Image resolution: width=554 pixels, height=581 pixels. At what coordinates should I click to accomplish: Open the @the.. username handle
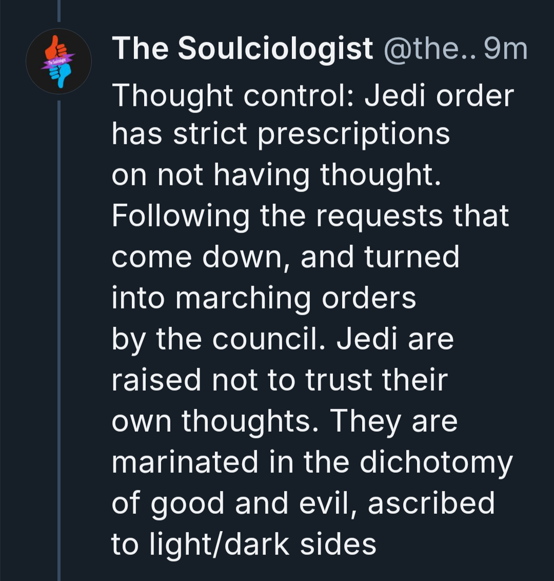click(429, 49)
